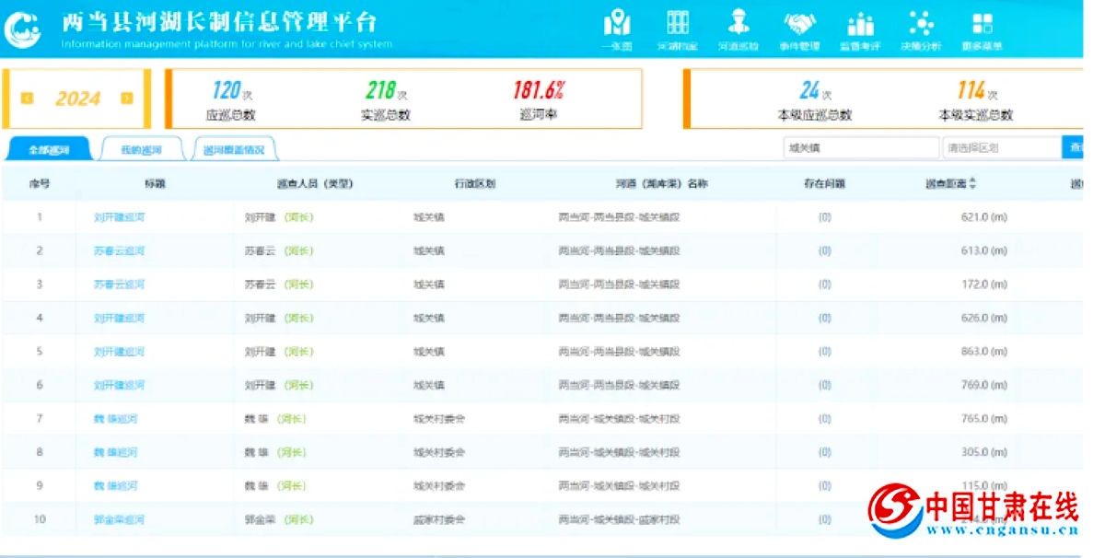The image size is (1105, 558).
Task: Open the 郭金荣巡河 link in row 10
Action: click(x=119, y=520)
